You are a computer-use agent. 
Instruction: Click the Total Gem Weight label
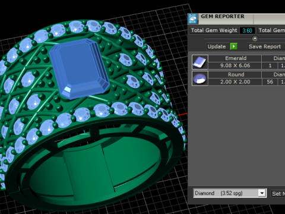click(214, 30)
